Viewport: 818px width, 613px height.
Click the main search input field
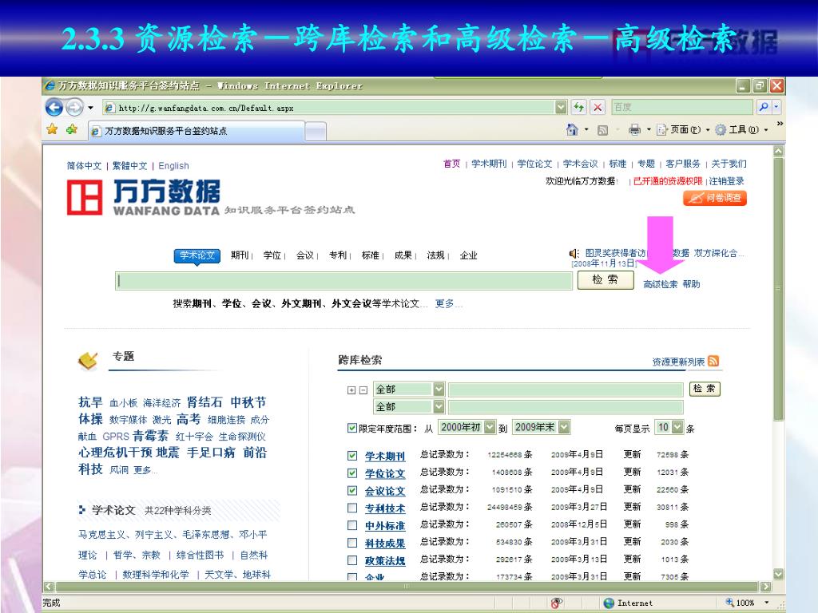[x=343, y=280]
